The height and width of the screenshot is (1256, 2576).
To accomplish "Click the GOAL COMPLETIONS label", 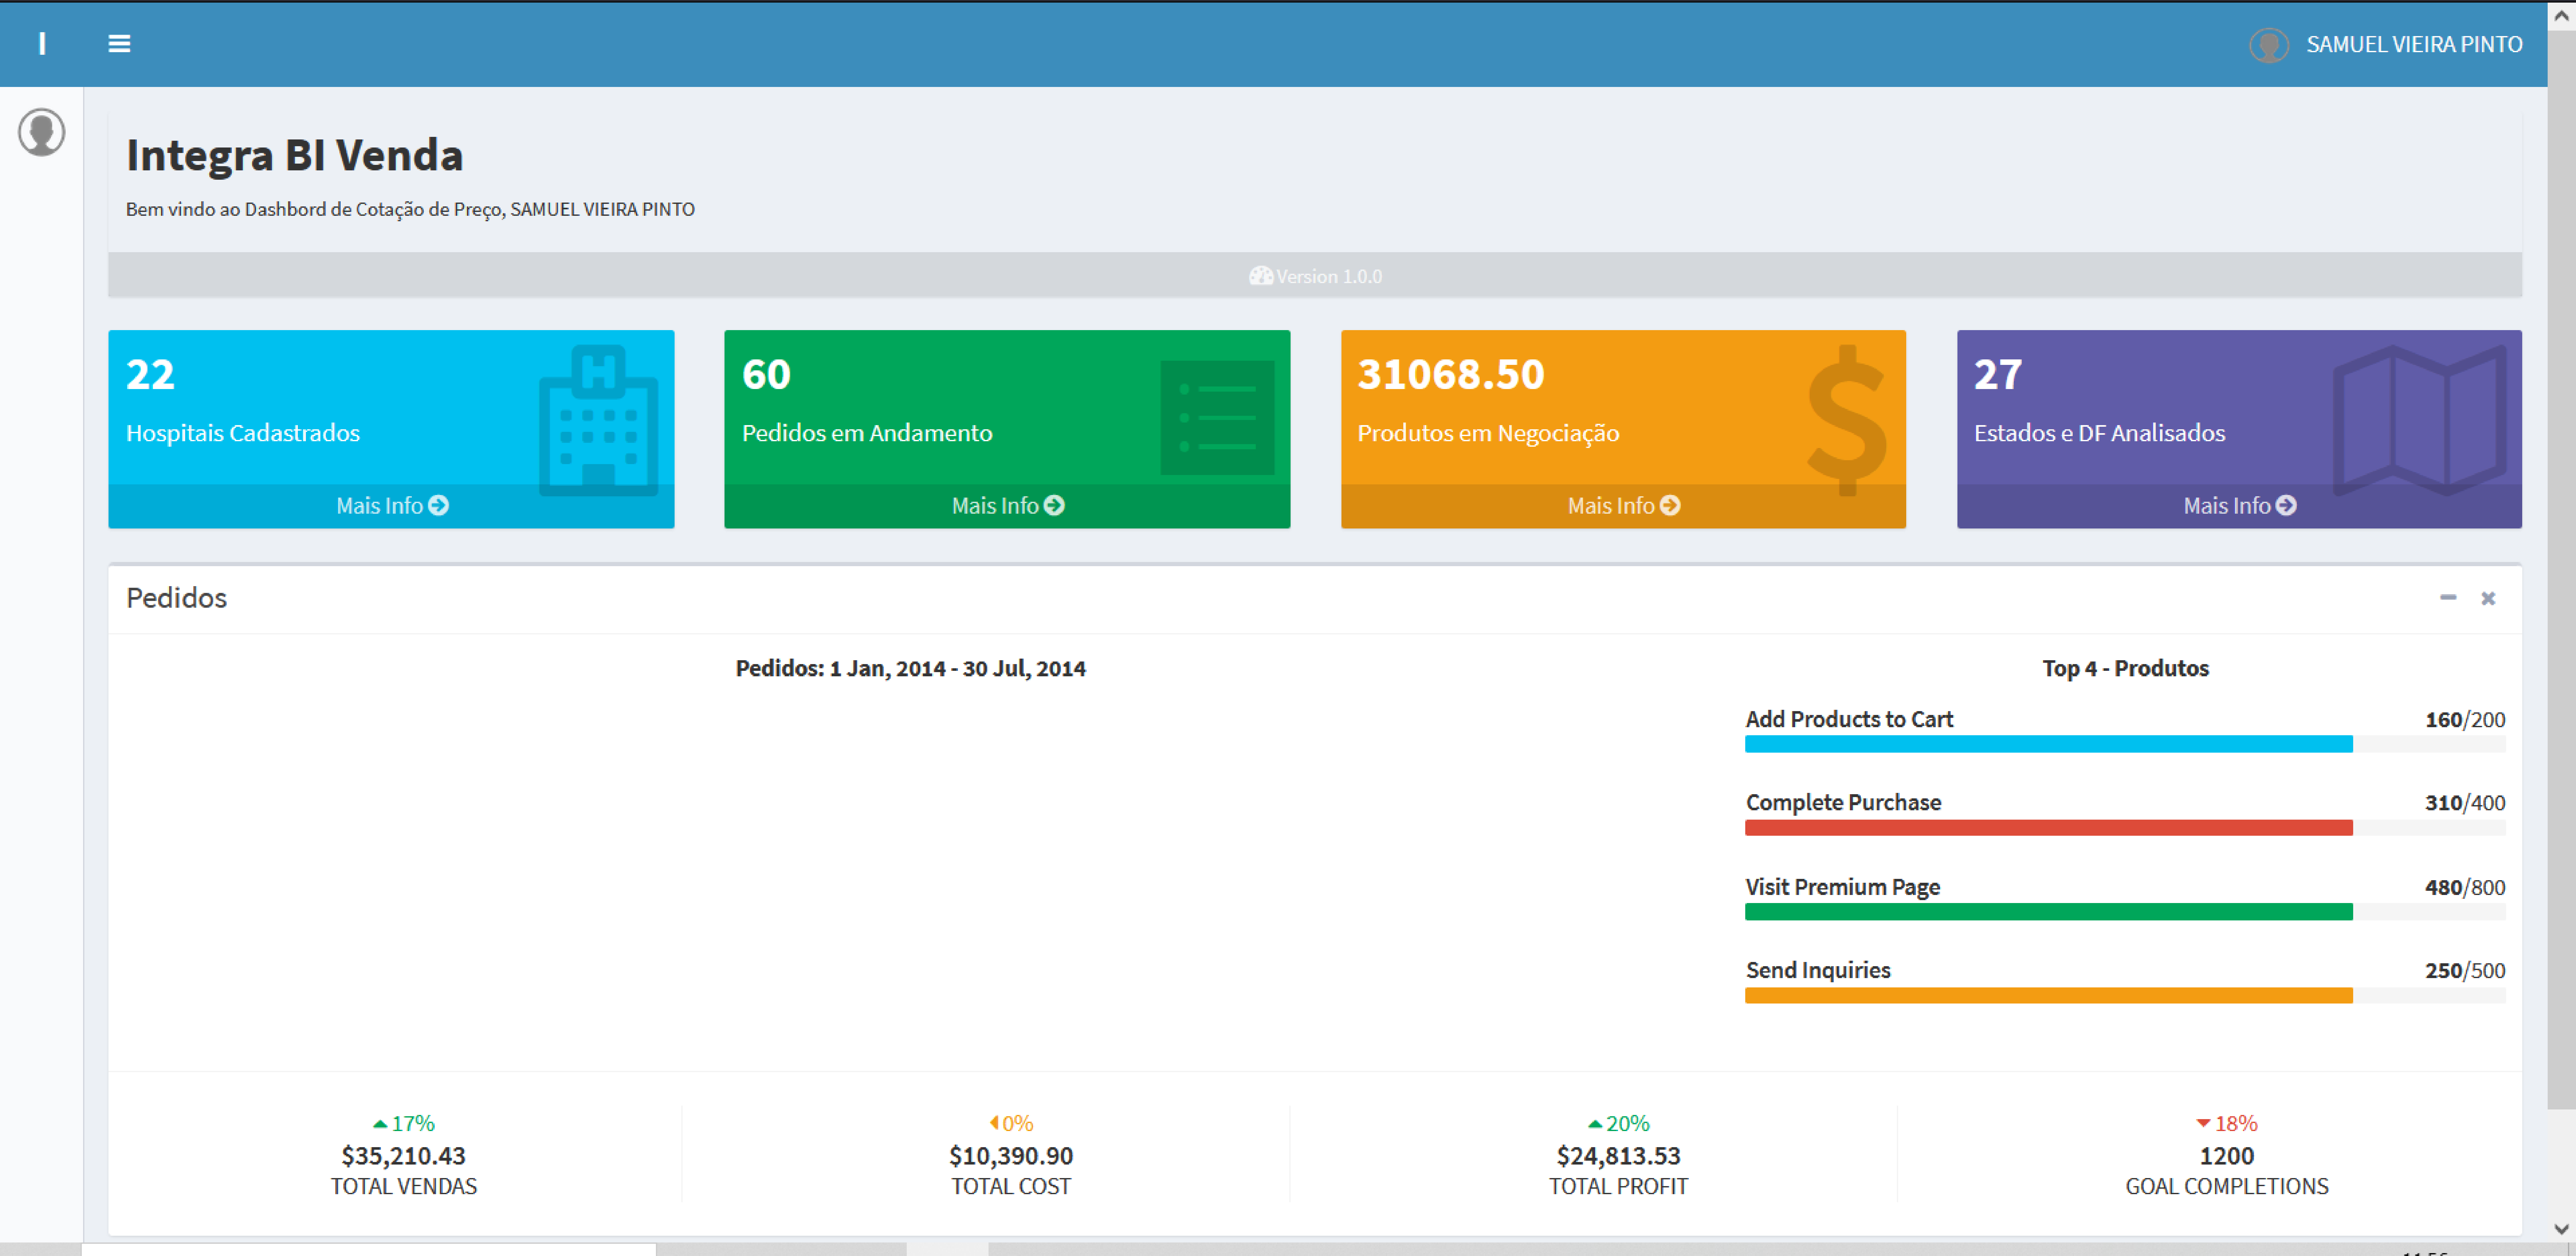I will tap(2227, 1187).
